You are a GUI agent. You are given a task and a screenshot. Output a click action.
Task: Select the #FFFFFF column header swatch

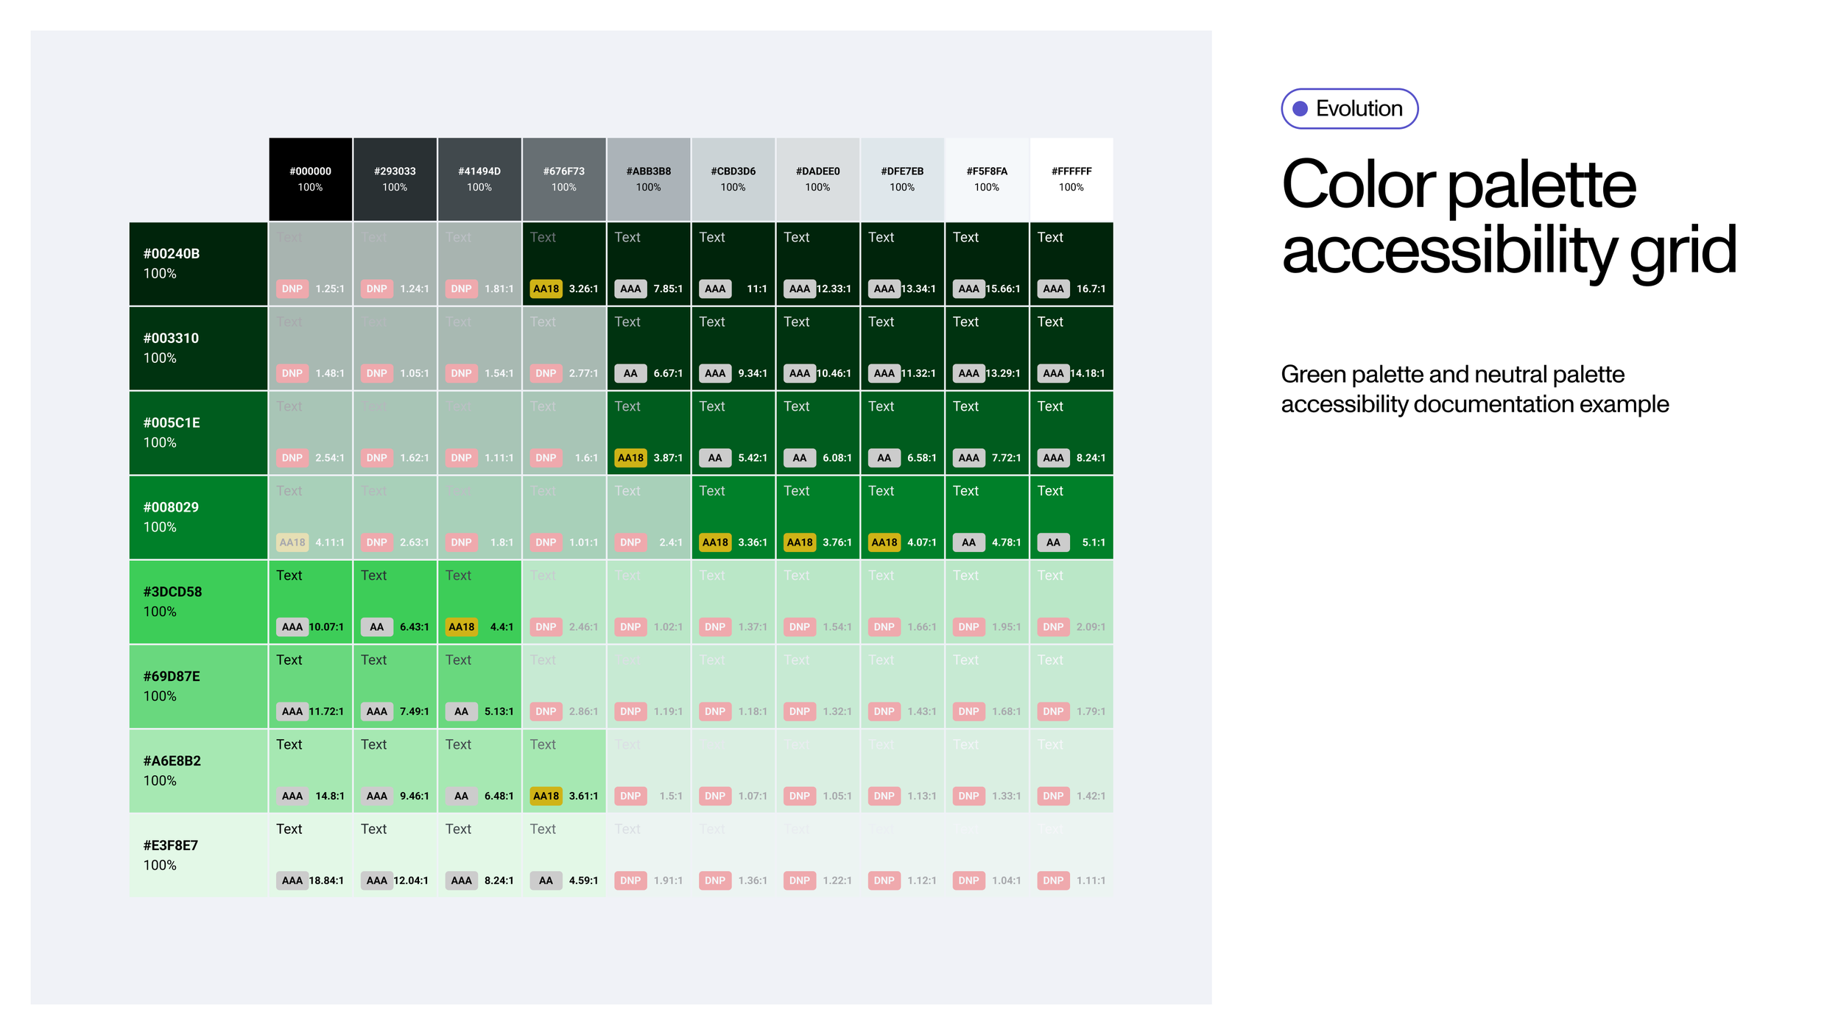point(1071,179)
